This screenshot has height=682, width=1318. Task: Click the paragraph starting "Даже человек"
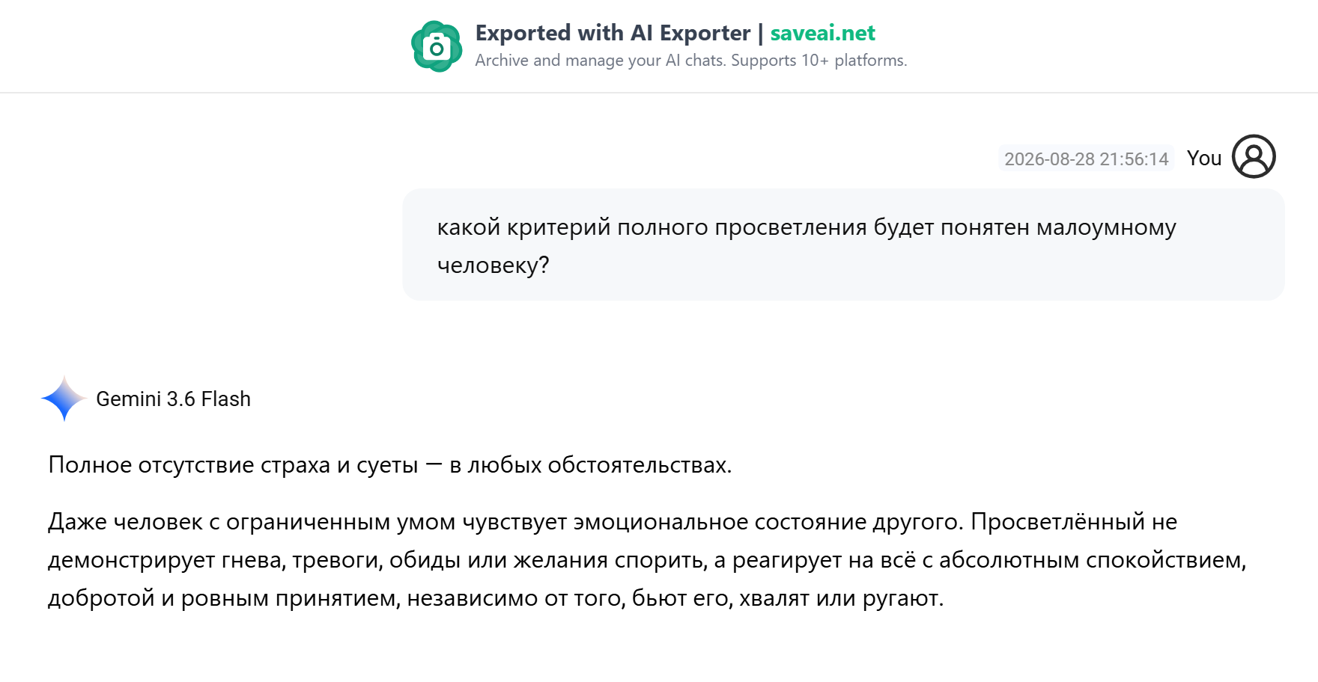click(x=648, y=559)
